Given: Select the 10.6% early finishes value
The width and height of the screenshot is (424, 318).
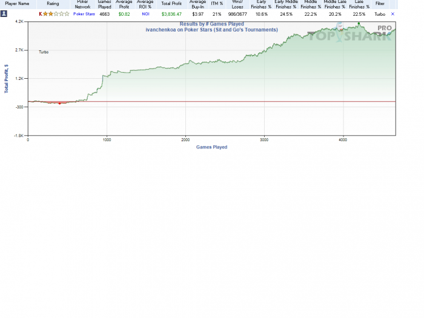Looking at the screenshot, I should pyautogui.click(x=262, y=14).
